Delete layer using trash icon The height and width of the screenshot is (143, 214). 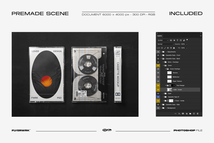(197, 114)
